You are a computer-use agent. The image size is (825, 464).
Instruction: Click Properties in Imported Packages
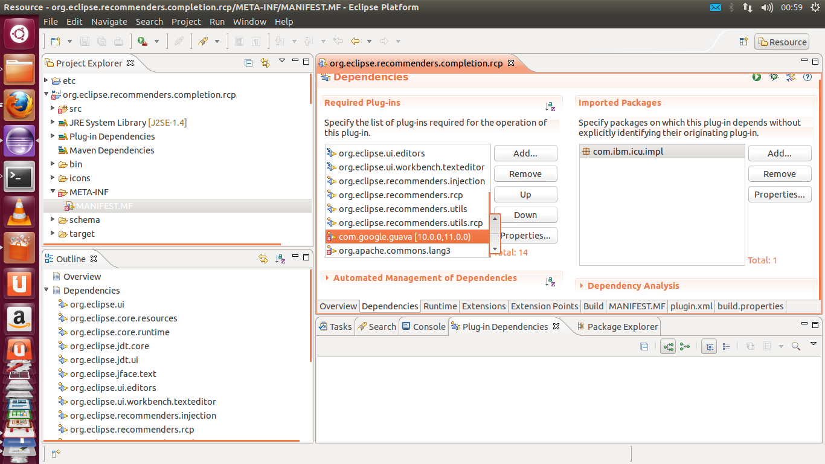(780, 195)
